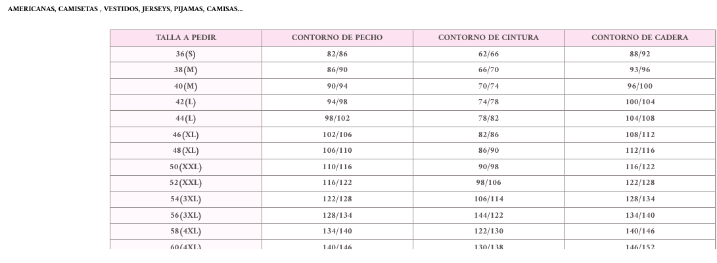
Task: Click the CONTORNO DE CINTURA header
Action: (488, 38)
